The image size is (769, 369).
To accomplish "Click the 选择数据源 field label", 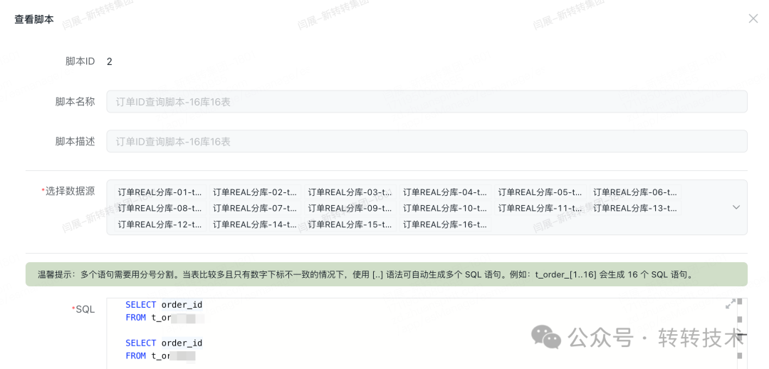I will pyautogui.click(x=68, y=192).
